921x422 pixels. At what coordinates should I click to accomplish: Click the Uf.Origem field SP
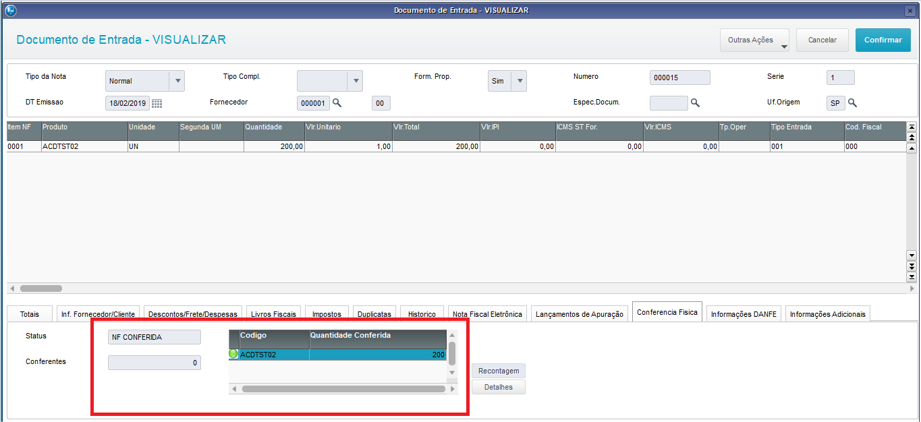pos(835,103)
